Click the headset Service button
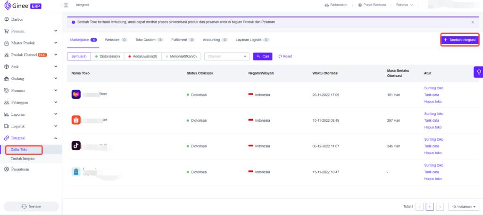Viewport: 483px width, 215px height. (31, 207)
